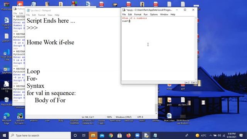Screen dimensions: 247x139
Task: Open the JetBrains PyCharm desktop shortcut
Action: [x=20, y=119]
